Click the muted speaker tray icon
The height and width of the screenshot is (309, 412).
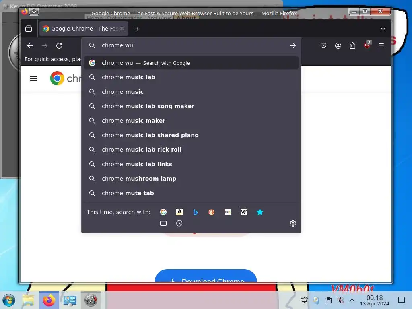pyautogui.click(x=340, y=300)
